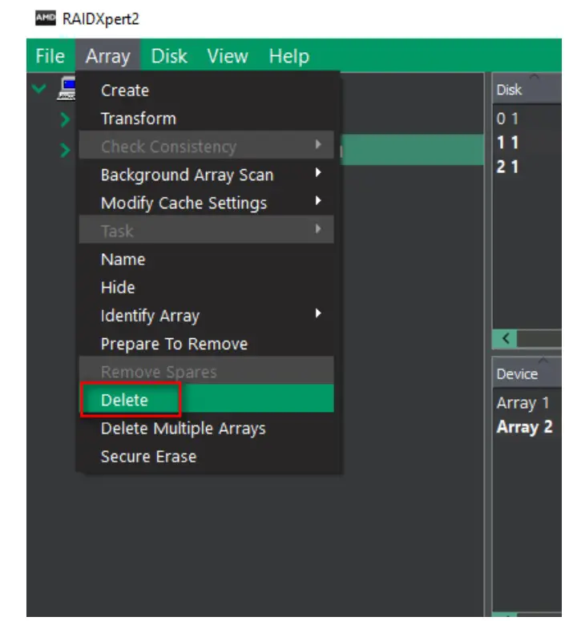
Task: Expand Identify Array submenu arrow
Action: (318, 313)
